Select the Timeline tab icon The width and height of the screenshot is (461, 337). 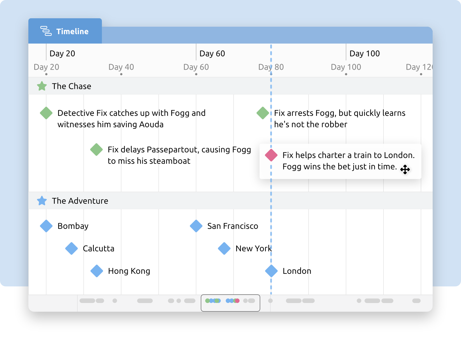47,31
